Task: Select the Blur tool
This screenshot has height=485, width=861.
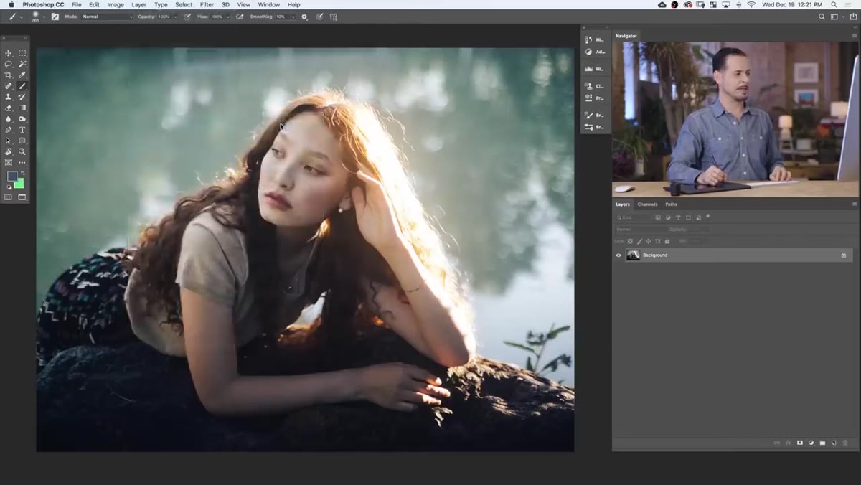Action: pos(9,119)
